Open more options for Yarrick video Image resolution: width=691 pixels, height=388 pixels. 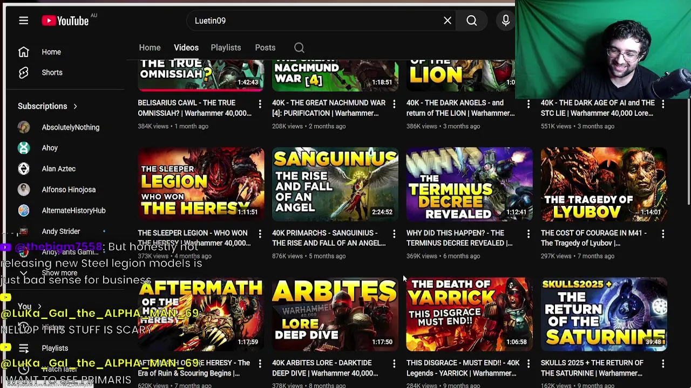pyautogui.click(x=529, y=364)
